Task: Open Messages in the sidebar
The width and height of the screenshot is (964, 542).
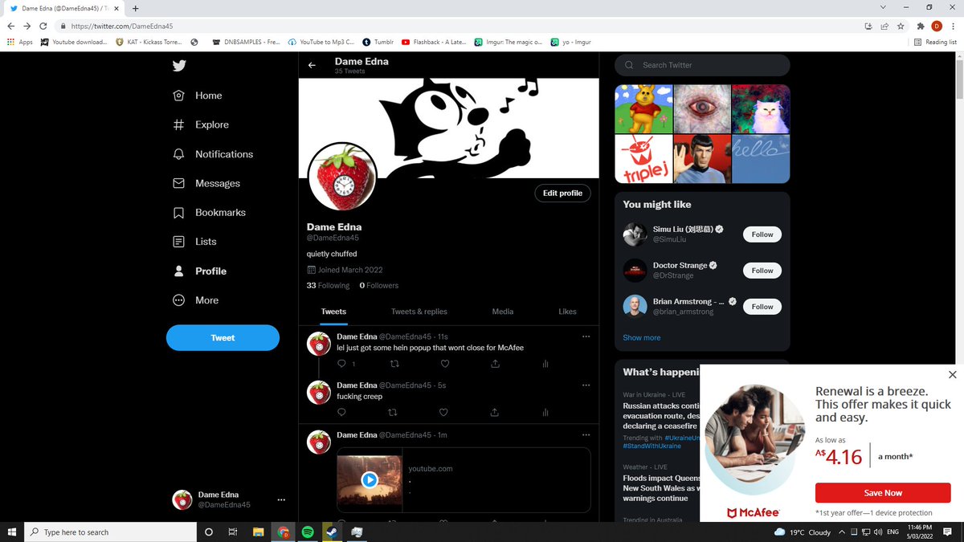Action: (206, 183)
